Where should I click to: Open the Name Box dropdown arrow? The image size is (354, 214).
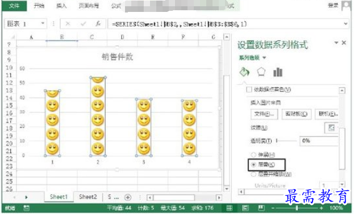[43, 23]
